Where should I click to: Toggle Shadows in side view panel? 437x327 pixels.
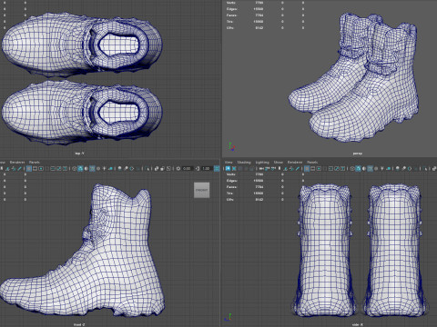(389, 168)
